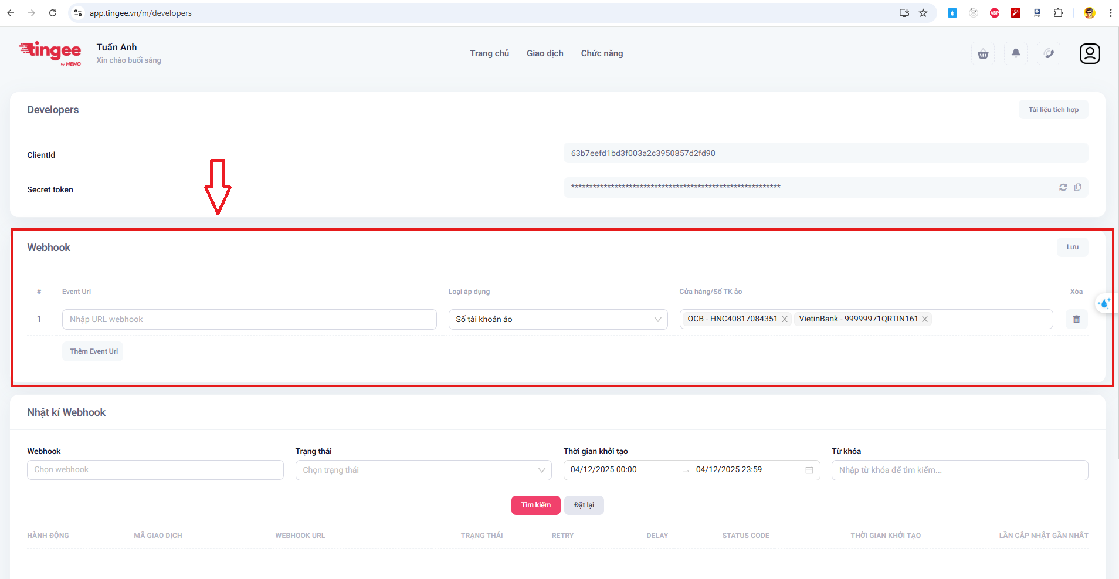This screenshot has height=579, width=1119.
Task: Reload the browser page
Action: pos(53,13)
